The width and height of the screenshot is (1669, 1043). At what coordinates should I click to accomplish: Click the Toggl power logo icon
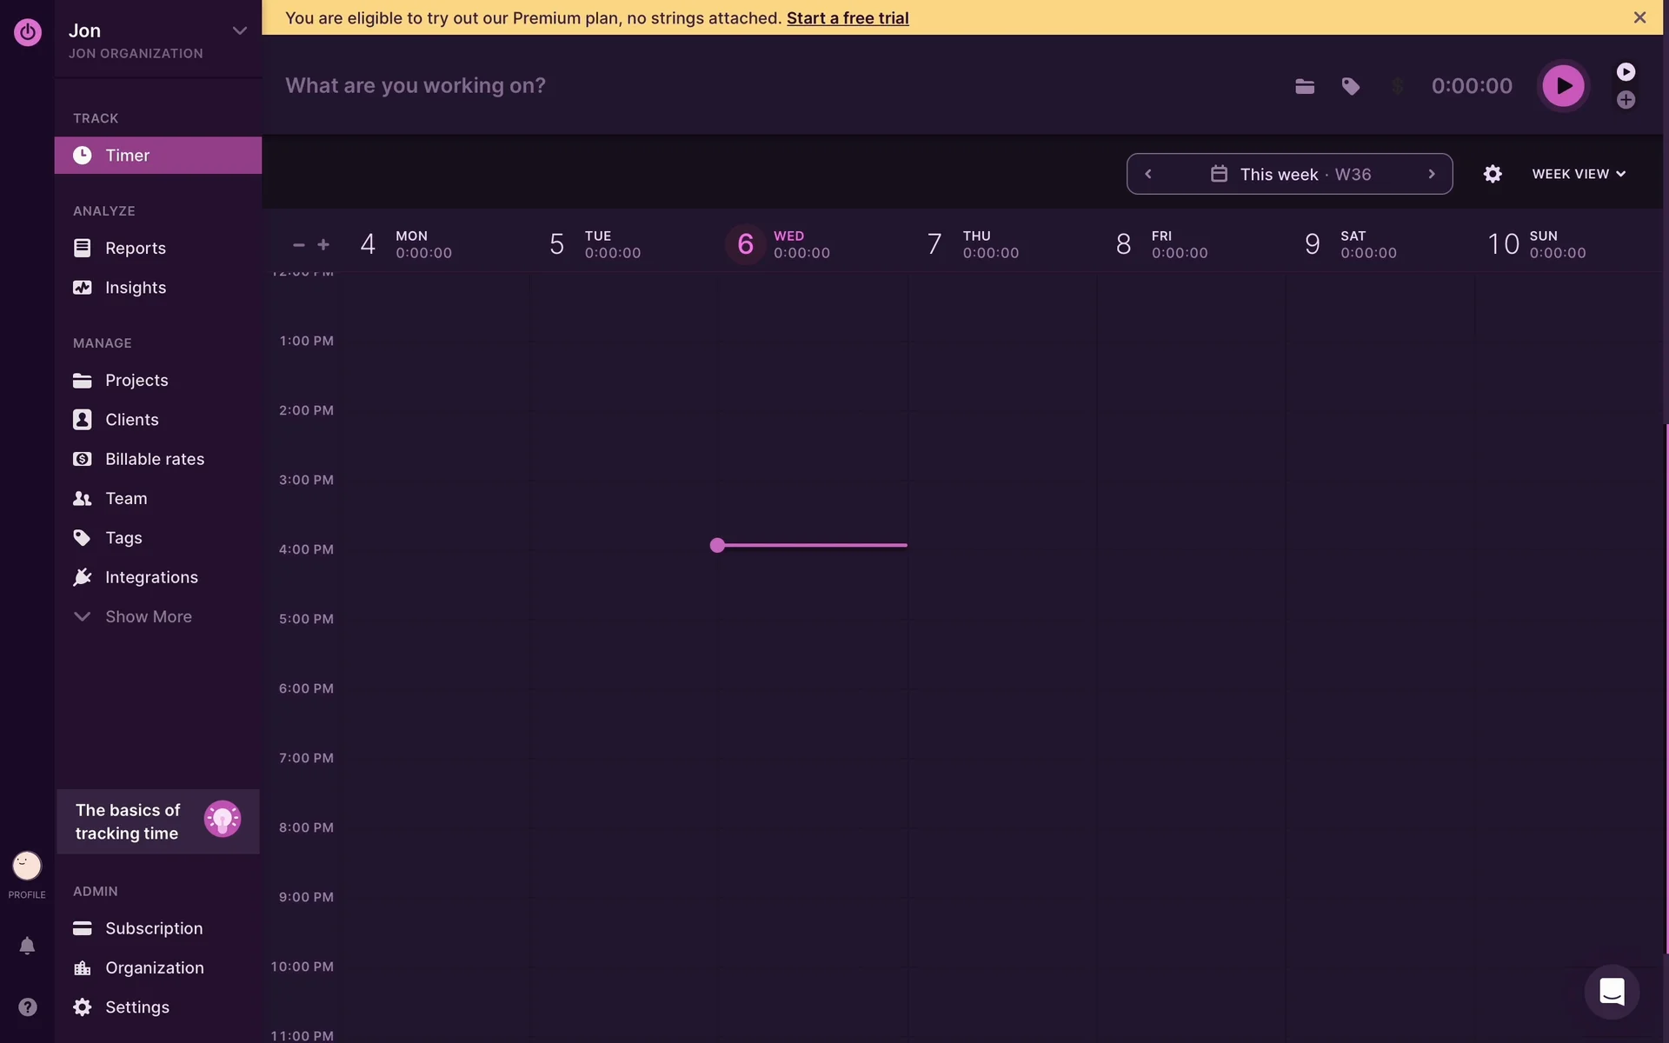pyautogui.click(x=27, y=33)
